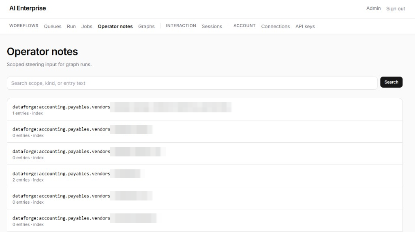This screenshot has height=232, width=415.
Task: Open the vendors scope row with 2 entries
Action: click(205, 176)
